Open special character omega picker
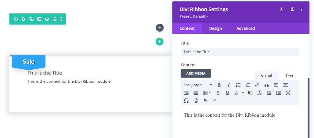The height and width of the screenshot is (138, 314). click(x=186, y=101)
